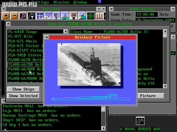Image resolution: width=177 pixels, height=132 pixels.
Task: Click the down arrow of platform description scrollbar
Action: (165, 86)
